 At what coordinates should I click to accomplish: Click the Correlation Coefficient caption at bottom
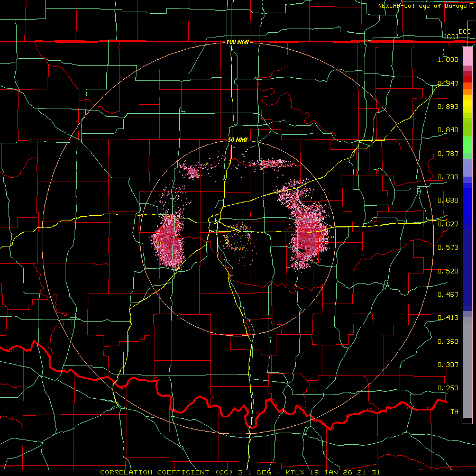point(167,472)
